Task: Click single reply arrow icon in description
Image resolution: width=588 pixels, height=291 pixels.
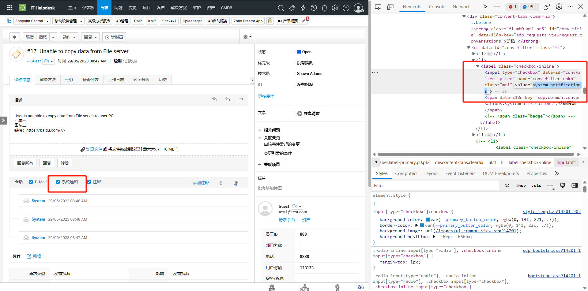Action: click(x=228, y=99)
